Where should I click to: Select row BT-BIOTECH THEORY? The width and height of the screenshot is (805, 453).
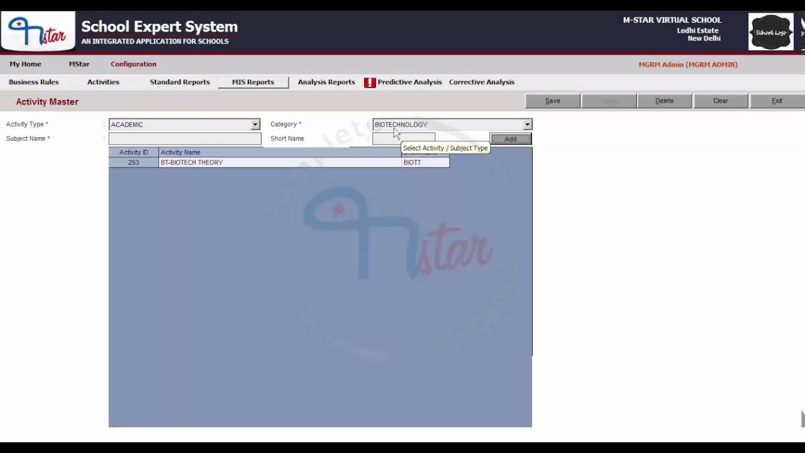coord(279,162)
